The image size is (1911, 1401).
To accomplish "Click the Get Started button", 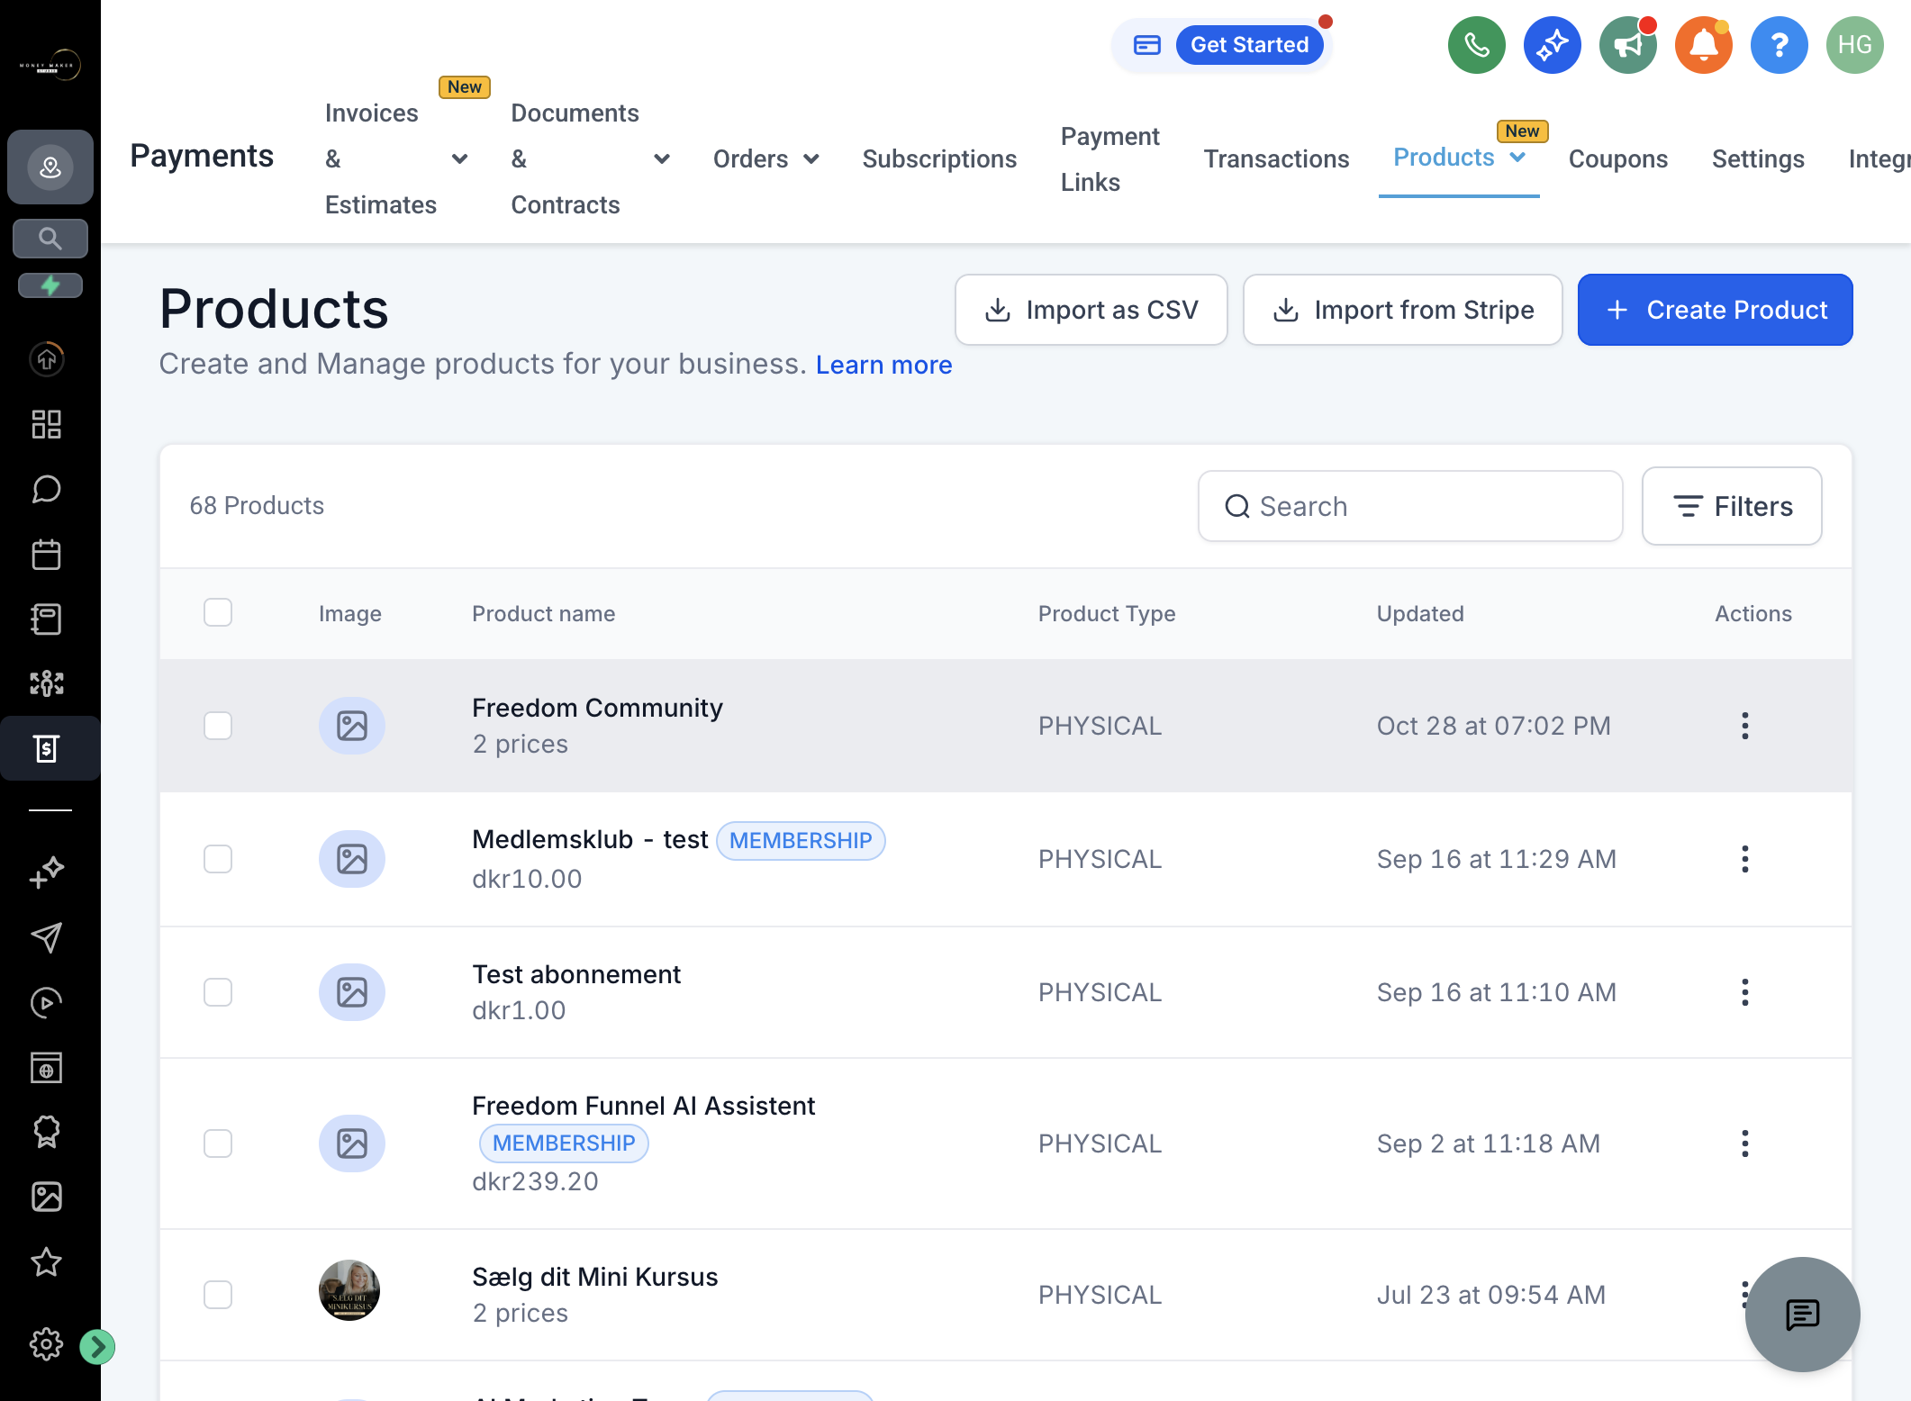I will (1249, 45).
